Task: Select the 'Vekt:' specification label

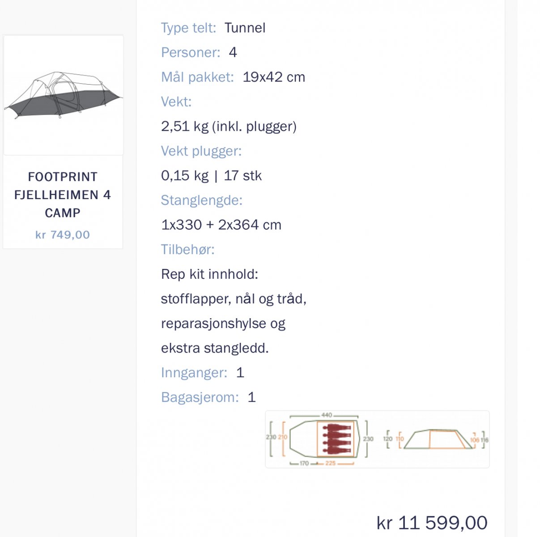Action: 176,102
